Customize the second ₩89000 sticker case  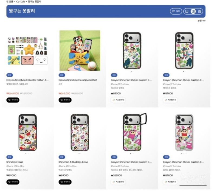170,100
